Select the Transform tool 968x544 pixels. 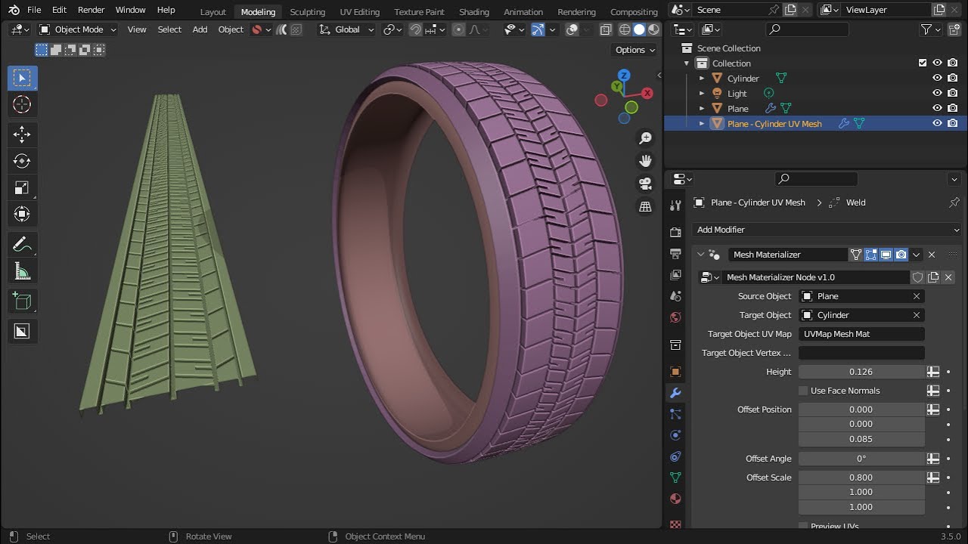[x=22, y=215]
